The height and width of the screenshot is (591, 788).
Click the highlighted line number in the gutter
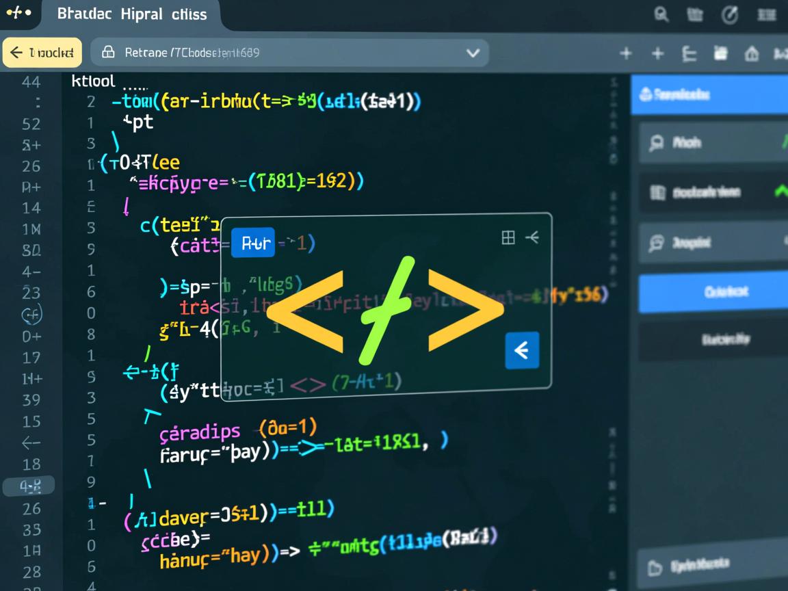30,486
